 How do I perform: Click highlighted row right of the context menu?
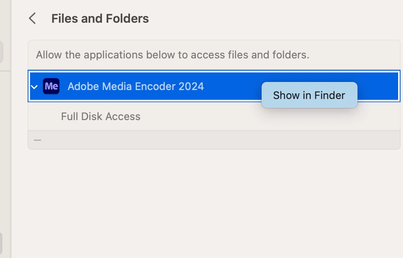(378, 86)
